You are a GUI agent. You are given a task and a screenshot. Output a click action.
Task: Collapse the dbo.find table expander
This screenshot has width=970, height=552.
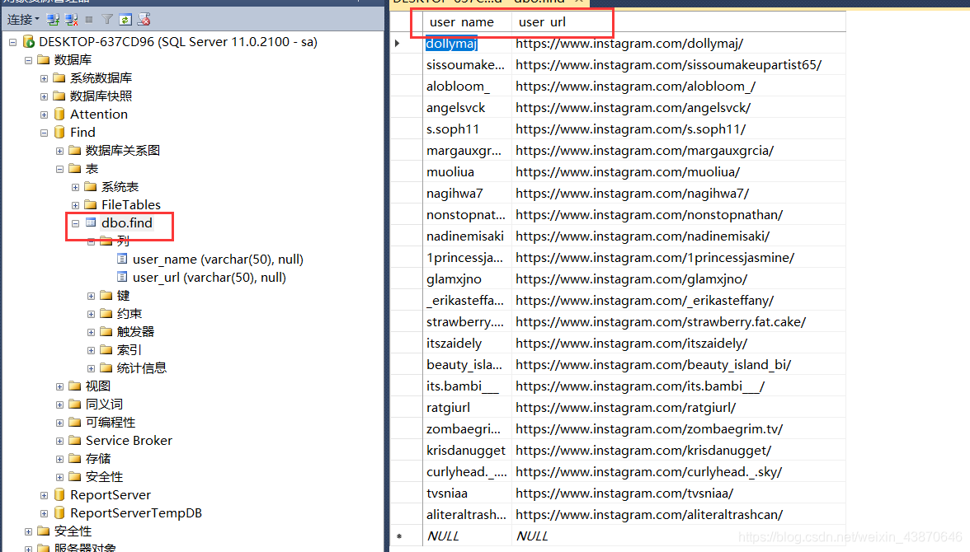tap(75, 223)
